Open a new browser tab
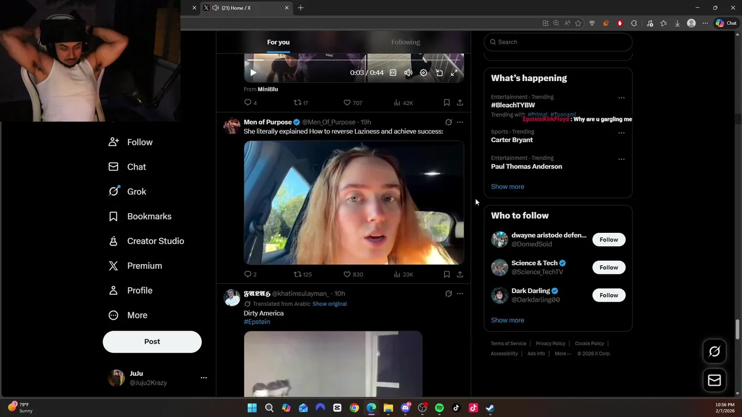Screen dimensions: 742x417 [x=300, y=8]
